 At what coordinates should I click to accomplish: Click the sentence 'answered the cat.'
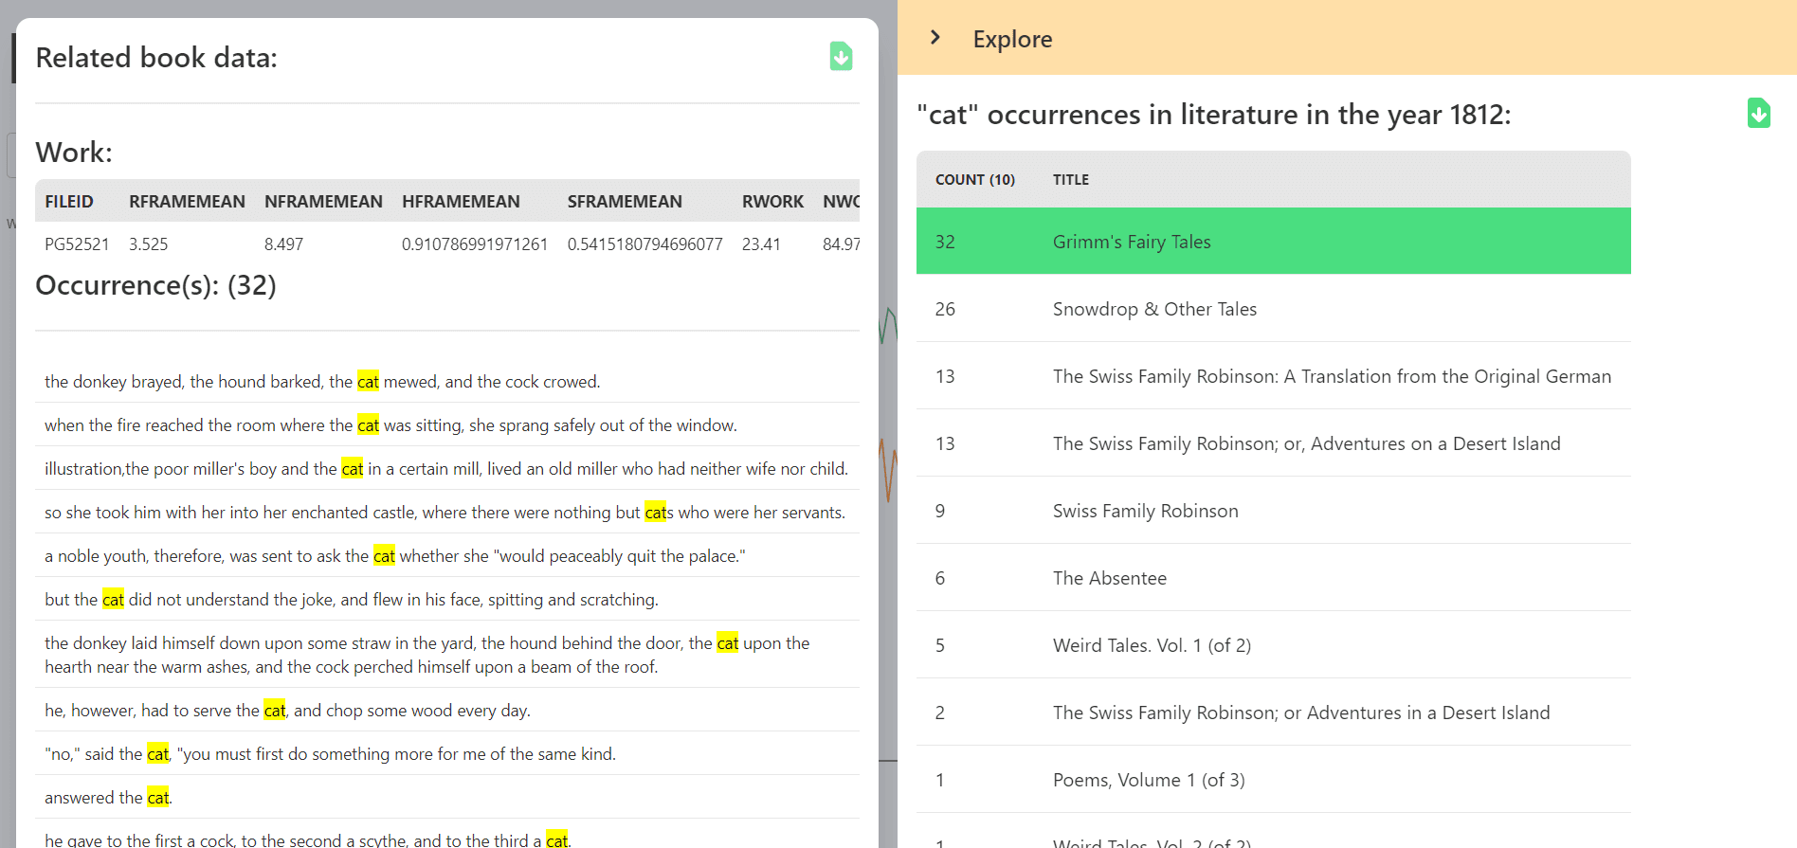[109, 798]
